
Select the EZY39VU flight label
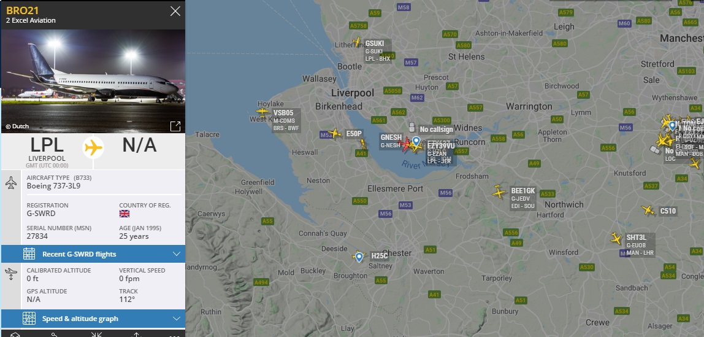441,146
